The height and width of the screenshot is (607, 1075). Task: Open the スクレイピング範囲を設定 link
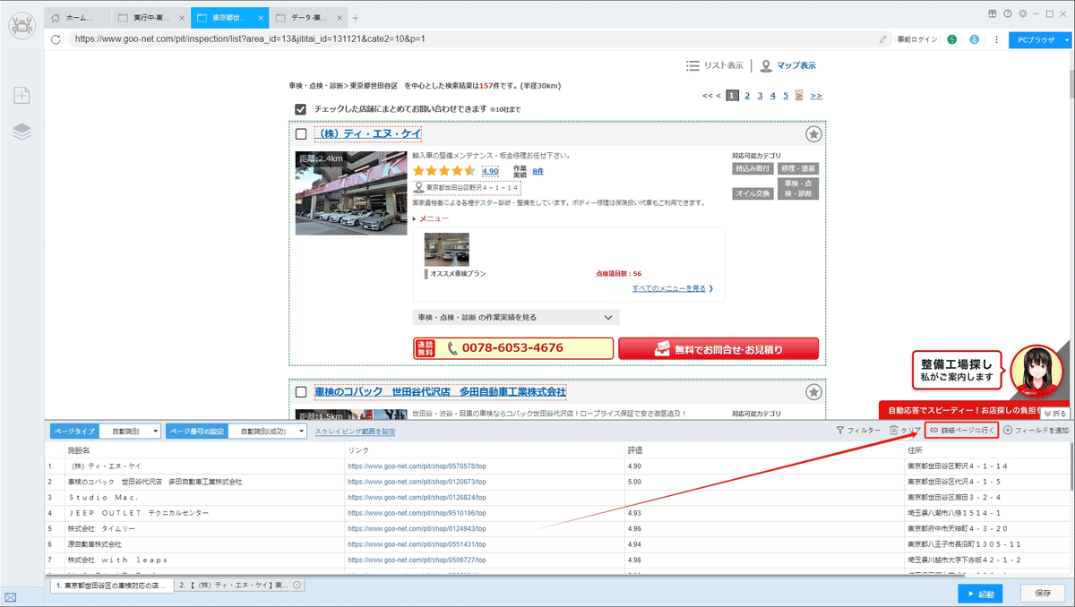pyautogui.click(x=354, y=432)
